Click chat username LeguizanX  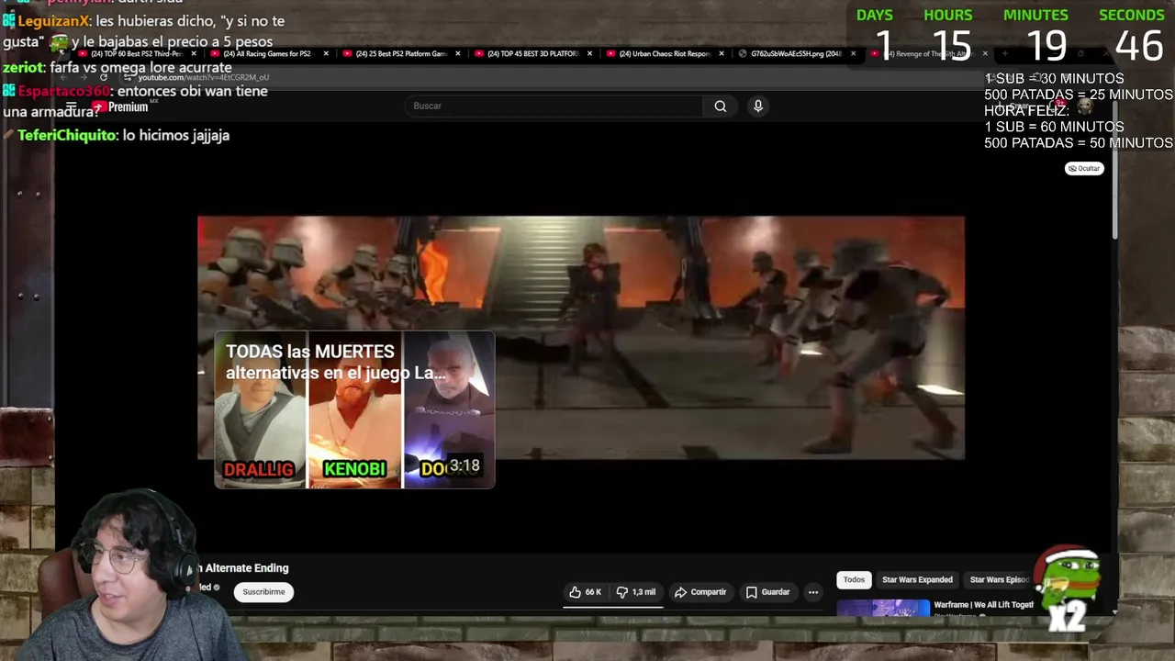pyautogui.click(x=54, y=21)
